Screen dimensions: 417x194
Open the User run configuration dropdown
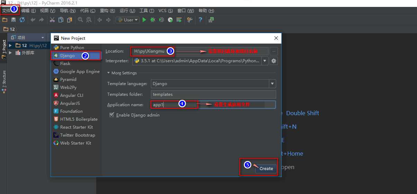pyautogui.click(x=127, y=20)
